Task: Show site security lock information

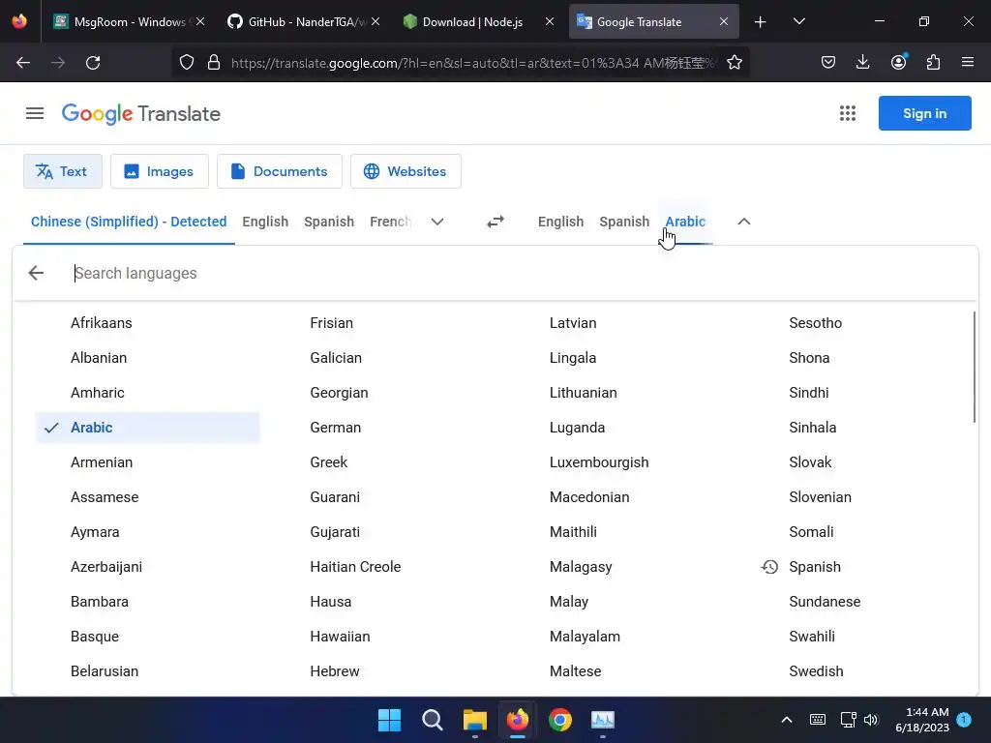Action: [214, 63]
